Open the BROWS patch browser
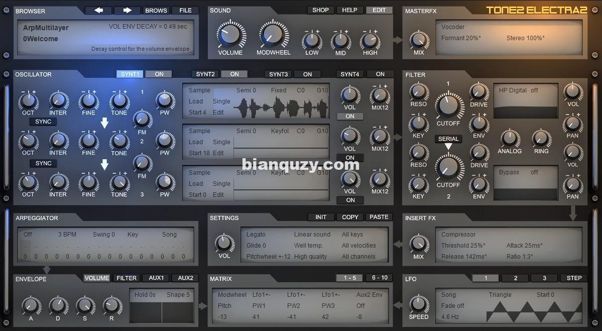The height and width of the screenshot is (331, 602). coord(156,11)
